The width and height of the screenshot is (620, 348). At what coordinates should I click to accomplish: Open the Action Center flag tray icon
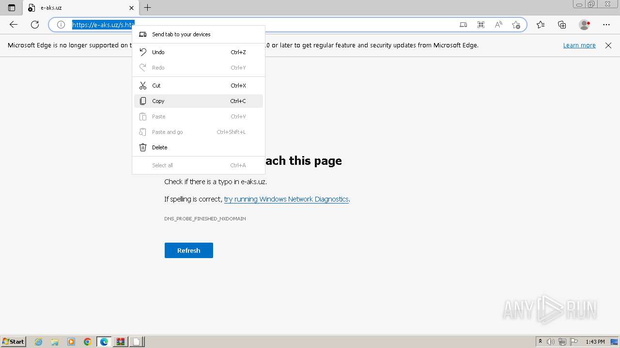point(574,342)
